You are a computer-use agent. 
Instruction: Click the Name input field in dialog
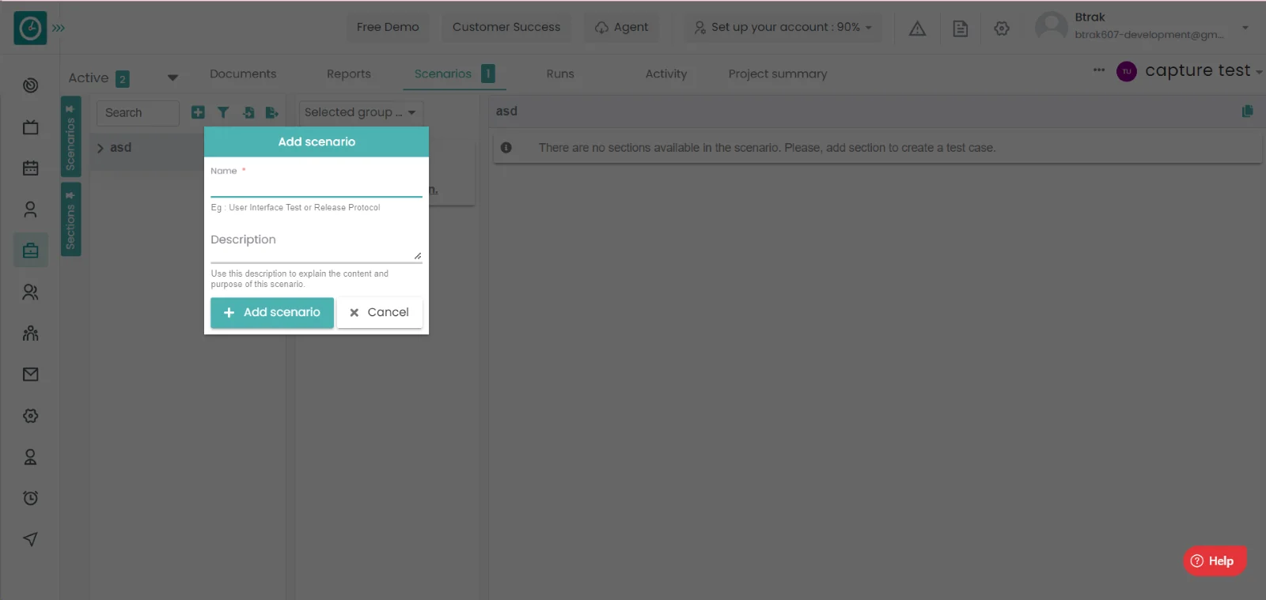(x=316, y=187)
